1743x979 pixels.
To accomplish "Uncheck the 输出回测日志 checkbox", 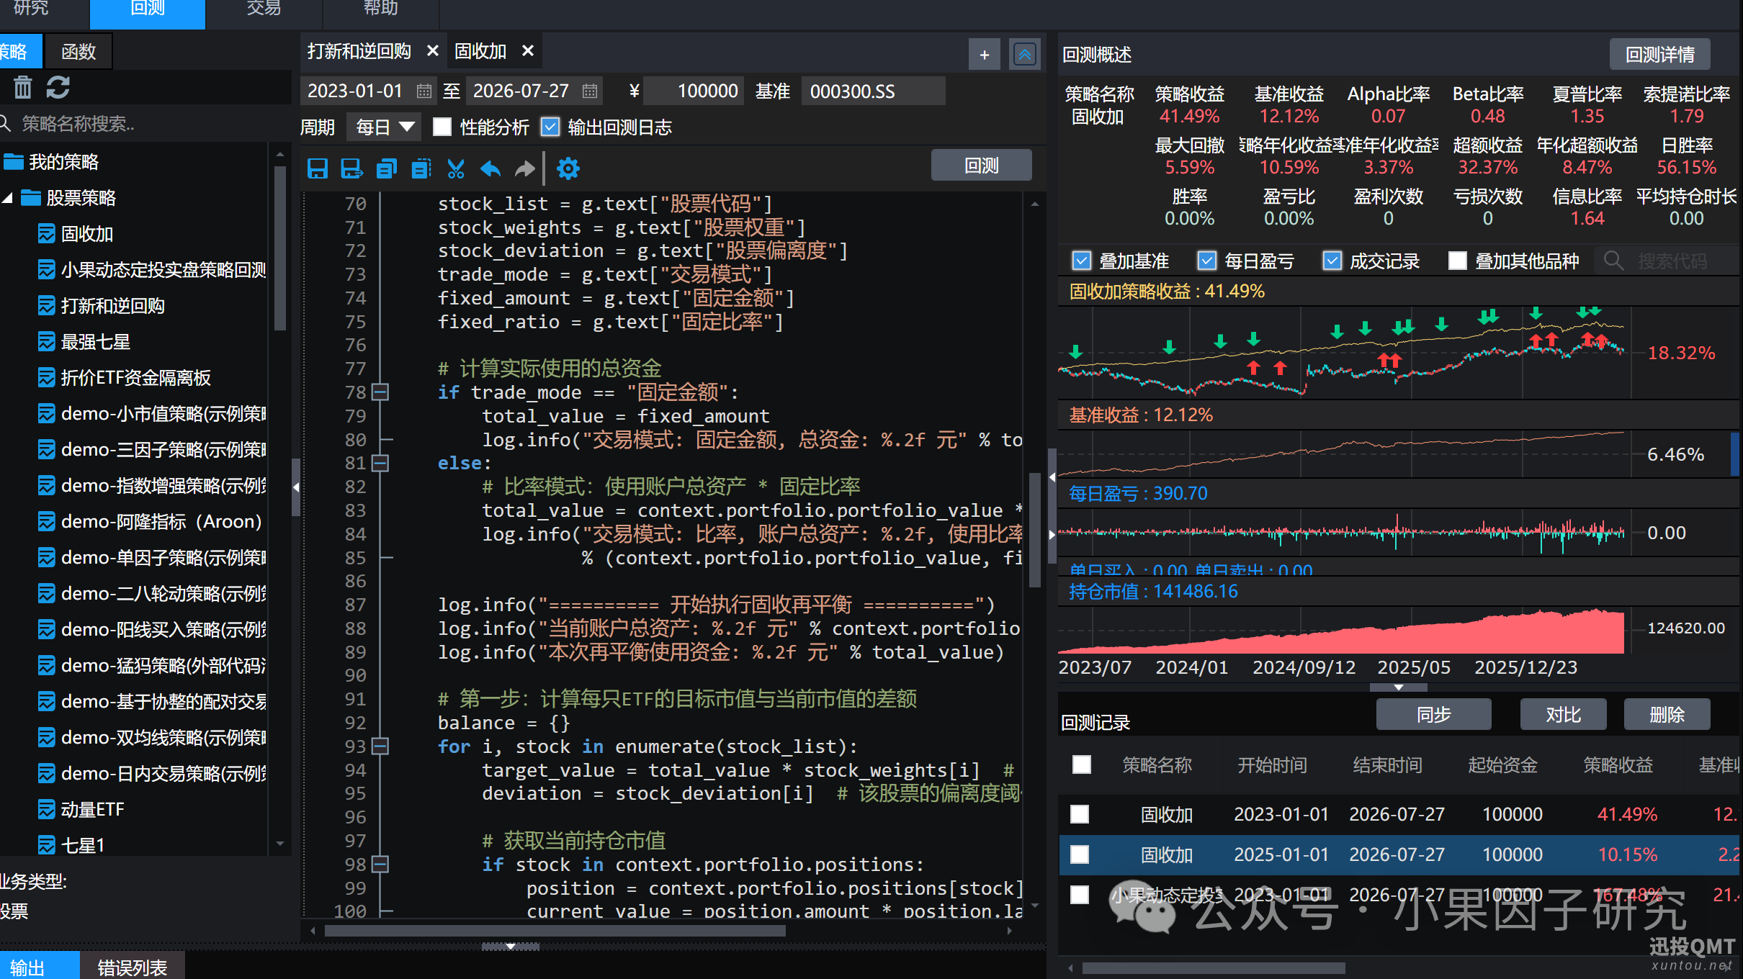I will 550,127.
